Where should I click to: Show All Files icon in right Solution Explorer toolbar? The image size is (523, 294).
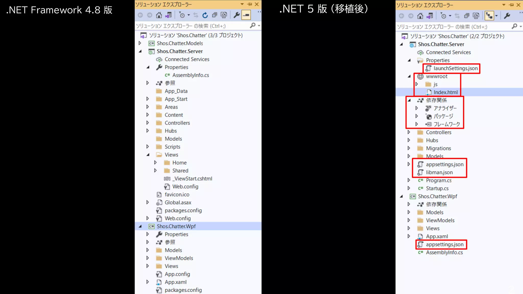coord(476,16)
